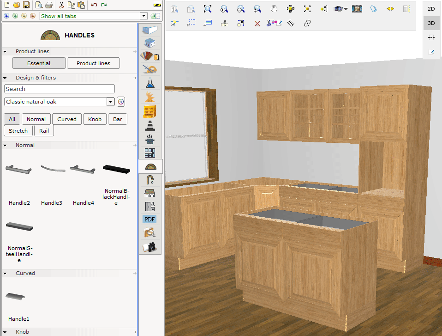This screenshot has height=336, width=442.
Task: Click the filmstrip render icon
Action: [x=357, y=9]
